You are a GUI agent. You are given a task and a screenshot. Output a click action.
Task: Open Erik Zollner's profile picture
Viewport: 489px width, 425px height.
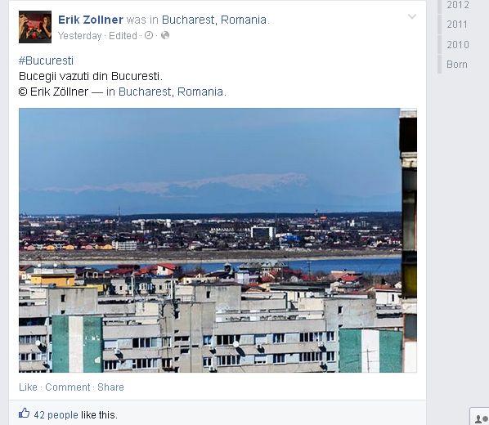click(x=35, y=27)
